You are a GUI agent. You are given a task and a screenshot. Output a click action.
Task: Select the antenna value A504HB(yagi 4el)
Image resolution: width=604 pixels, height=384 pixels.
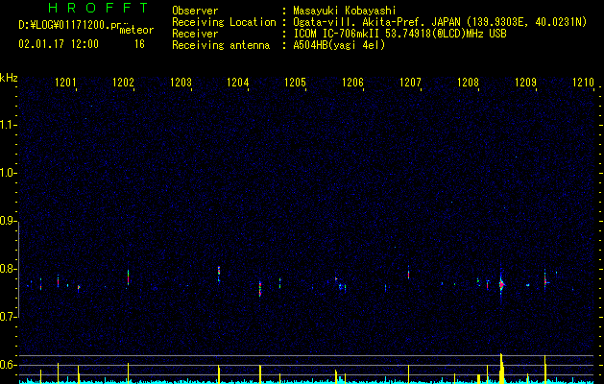coord(339,45)
